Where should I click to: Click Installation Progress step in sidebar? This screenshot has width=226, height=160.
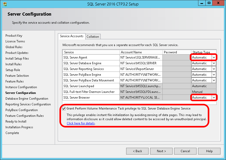pyautogui.click(x=19, y=127)
